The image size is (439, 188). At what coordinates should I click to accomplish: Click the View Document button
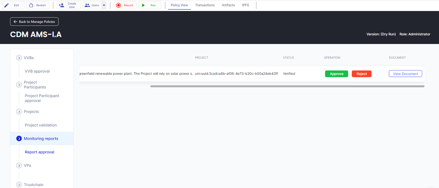[405, 74]
